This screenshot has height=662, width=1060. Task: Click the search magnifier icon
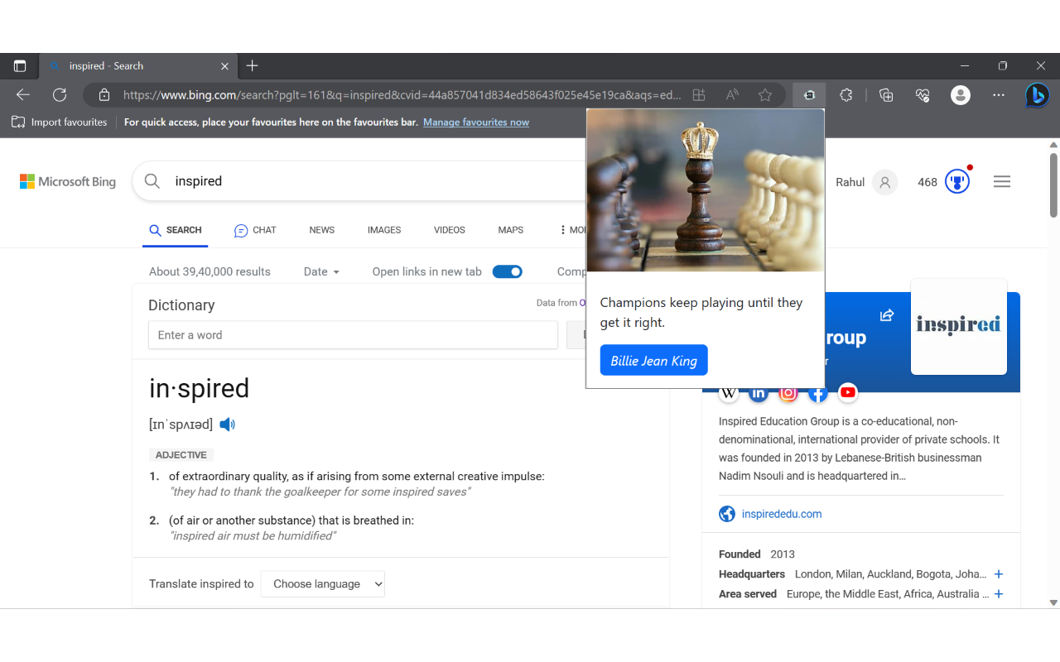tap(152, 181)
